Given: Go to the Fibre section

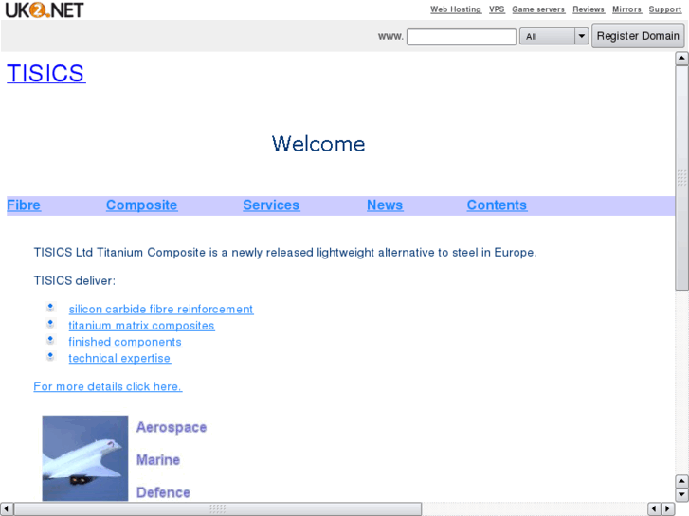Looking at the screenshot, I should coord(24,205).
